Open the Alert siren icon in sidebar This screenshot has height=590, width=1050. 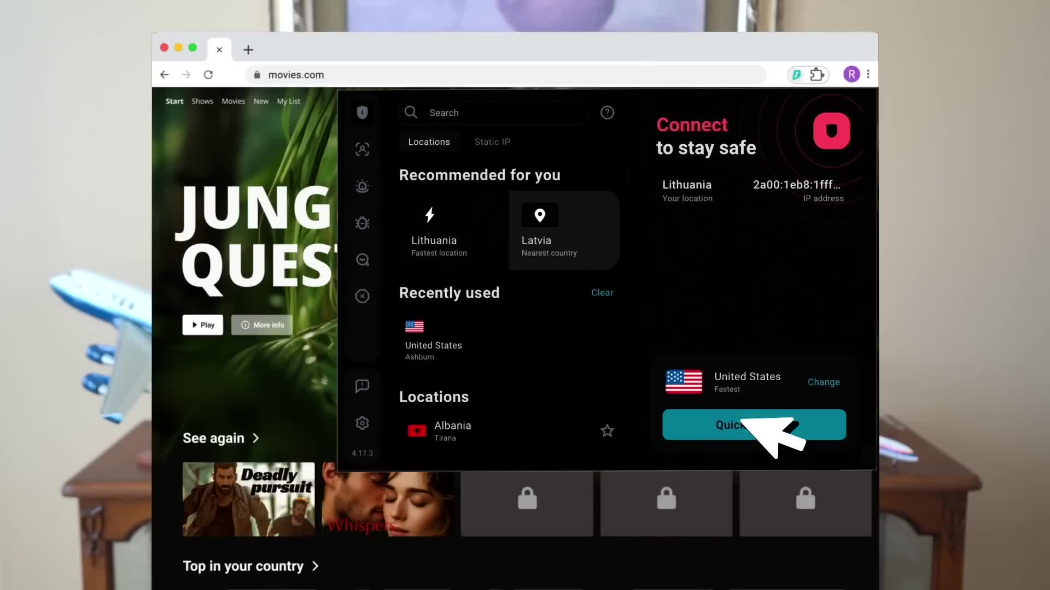pyautogui.click(x=362, y=186)
